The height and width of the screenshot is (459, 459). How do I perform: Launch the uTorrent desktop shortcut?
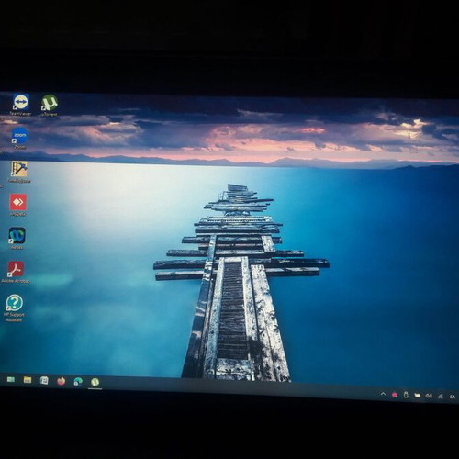pos(50,106)
